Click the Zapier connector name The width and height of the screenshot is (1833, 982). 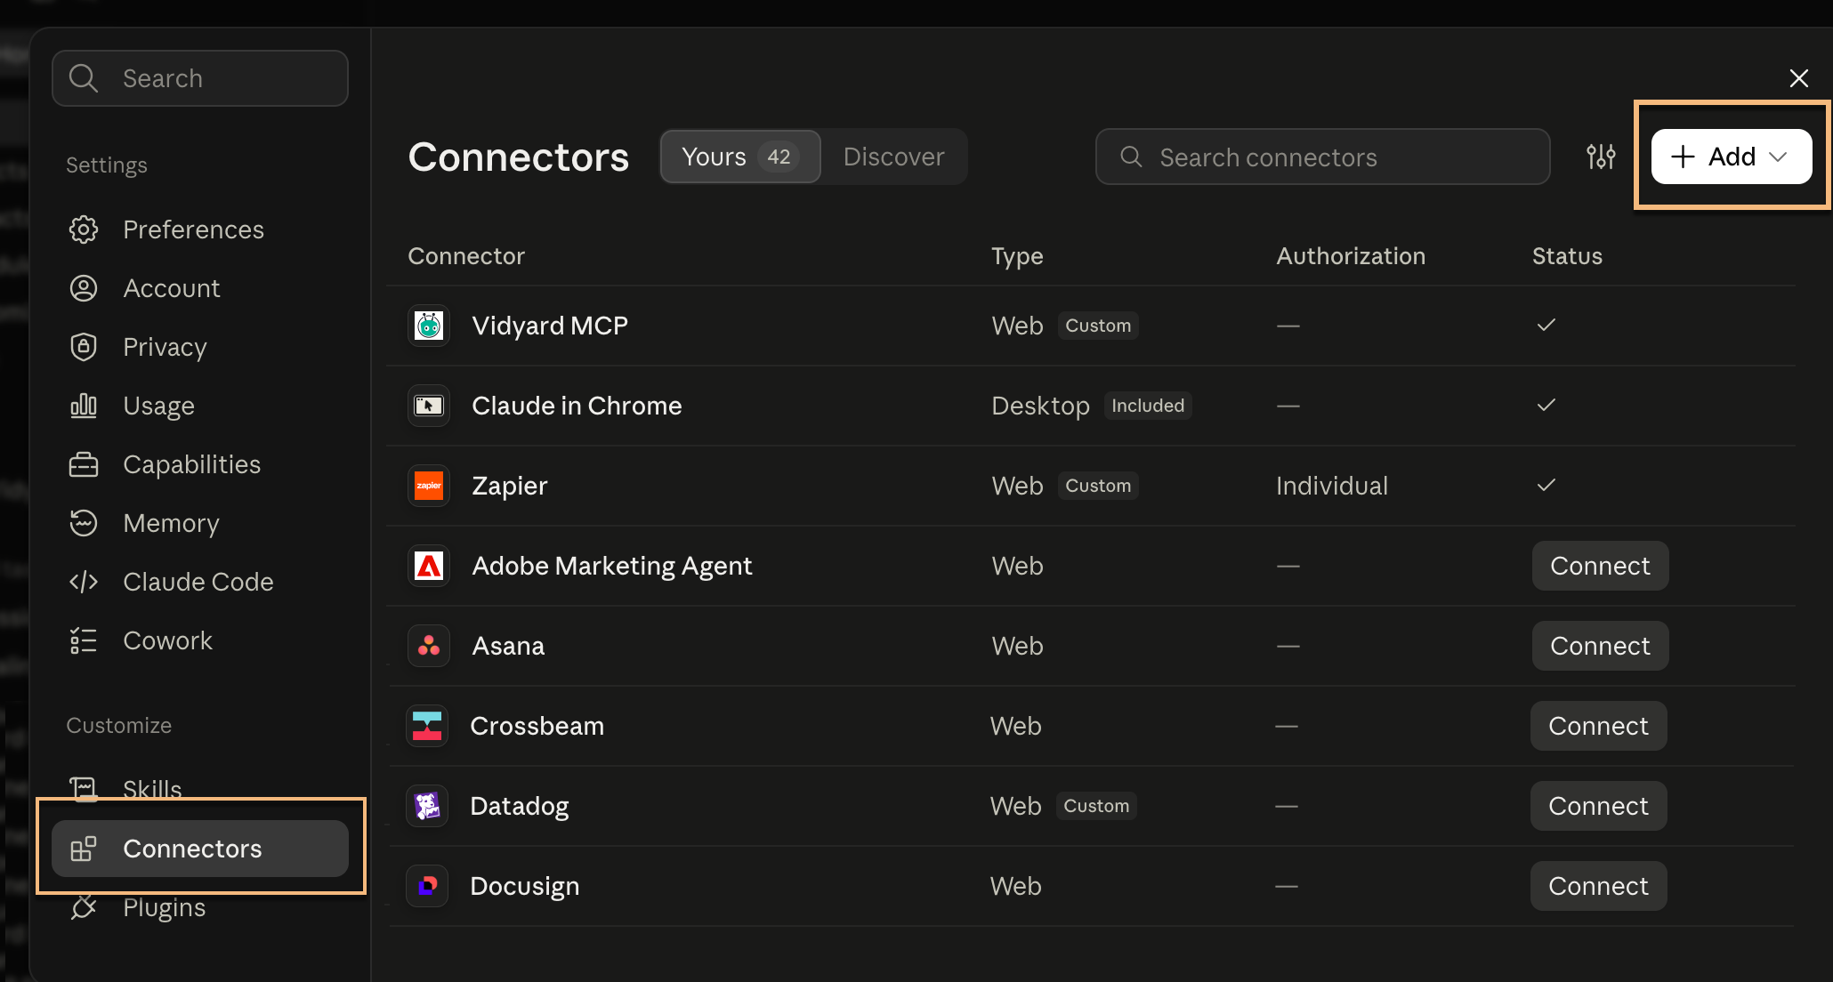pyautogui.click(x=510, y=486)
